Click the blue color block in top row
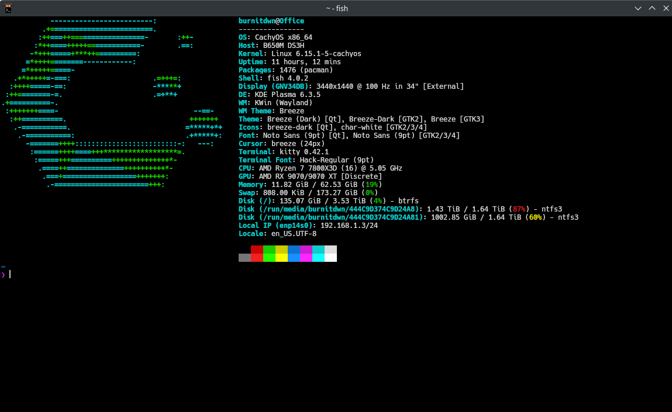The image size is (672, 412). coord(294,250)
